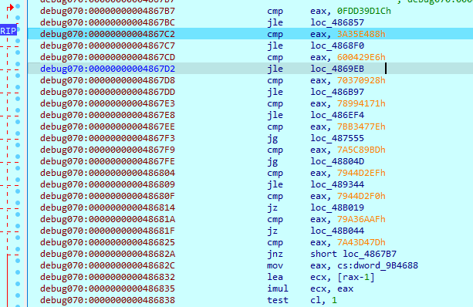The height and width of the screenshot is (307, 473).
Task: Click constant 7944D2F0h
Action: click(x=361, y=196)
